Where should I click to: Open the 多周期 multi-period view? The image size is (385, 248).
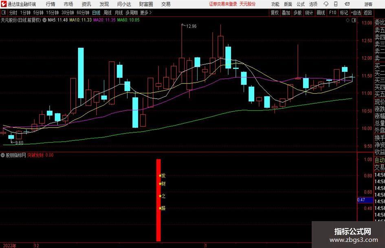click(132, 13)
